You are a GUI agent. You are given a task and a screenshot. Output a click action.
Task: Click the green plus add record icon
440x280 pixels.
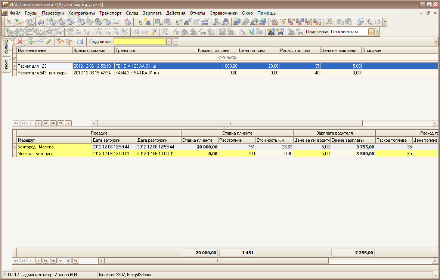31,41
